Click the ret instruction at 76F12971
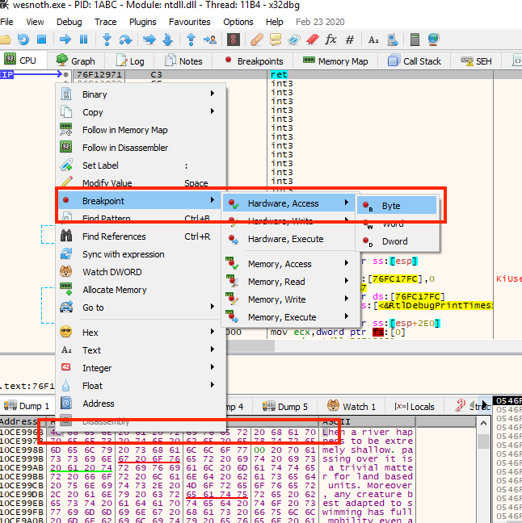The image size is (522, 523). pos(279,74)
